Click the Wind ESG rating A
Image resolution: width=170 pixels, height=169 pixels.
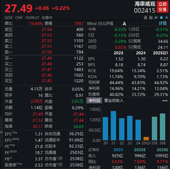pos(124,23)
